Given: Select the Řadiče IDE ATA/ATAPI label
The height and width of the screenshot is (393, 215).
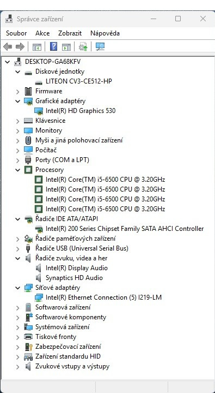Looking at the screenshot, I should click(x=66, y=219).
